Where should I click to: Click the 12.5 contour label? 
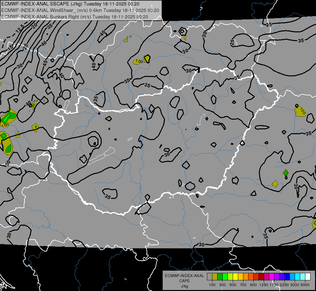pyautogui.click(x=20, y=29)
